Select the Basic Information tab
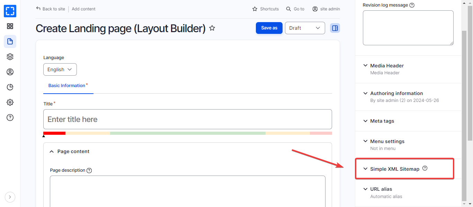The width and height of the screenshot is (473, 207). (x=68, y=86)
